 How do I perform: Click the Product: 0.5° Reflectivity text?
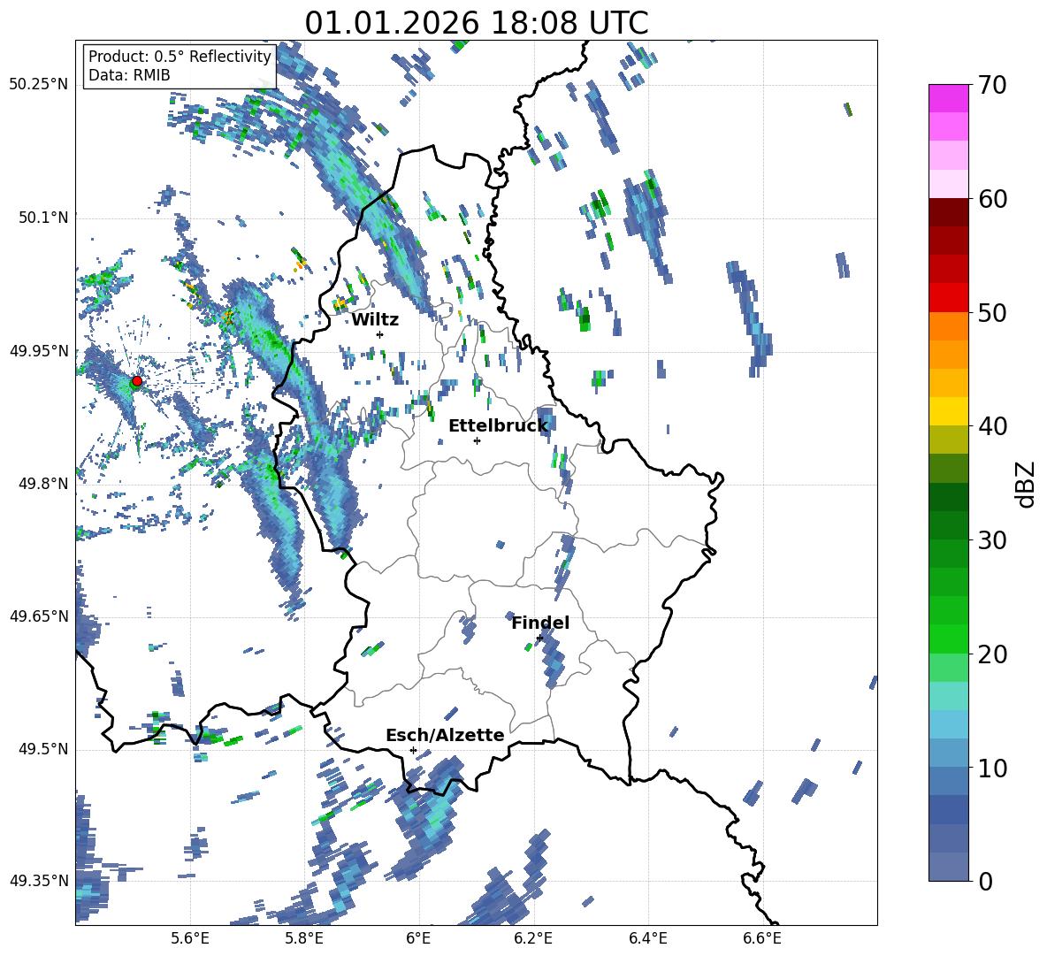point(180,56)
